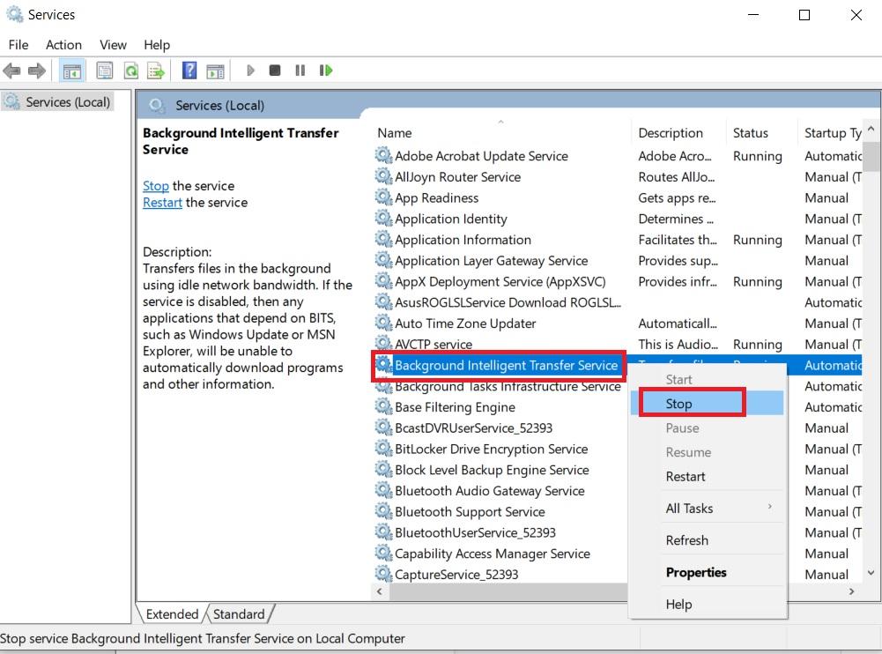The image size is (882, 654).
Task: Open the File menu
Action: [x=19, y=44]
